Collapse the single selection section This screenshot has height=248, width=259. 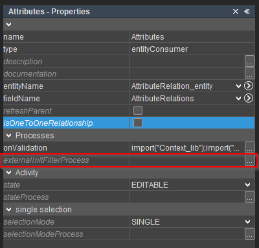tap(8, 210)
